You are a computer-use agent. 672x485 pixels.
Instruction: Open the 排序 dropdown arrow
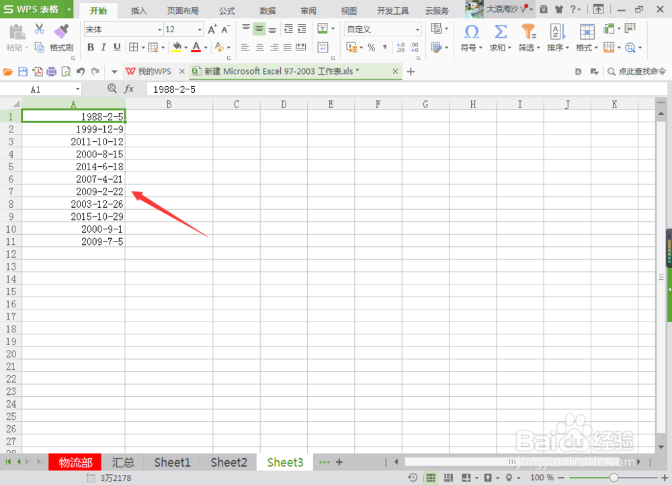[567, 48]
